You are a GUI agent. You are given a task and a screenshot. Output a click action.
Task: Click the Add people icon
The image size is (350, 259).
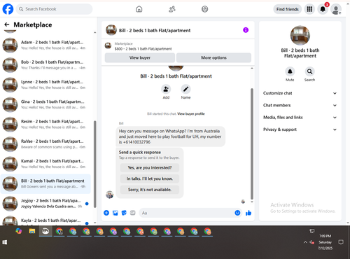tap(166, 89)
